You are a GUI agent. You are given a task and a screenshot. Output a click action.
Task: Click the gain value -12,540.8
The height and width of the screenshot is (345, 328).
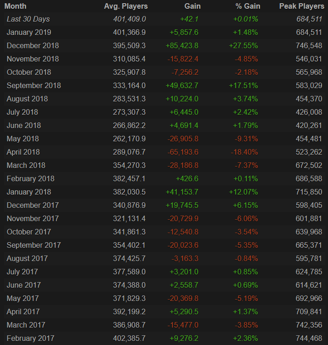[x=183, y=232]
